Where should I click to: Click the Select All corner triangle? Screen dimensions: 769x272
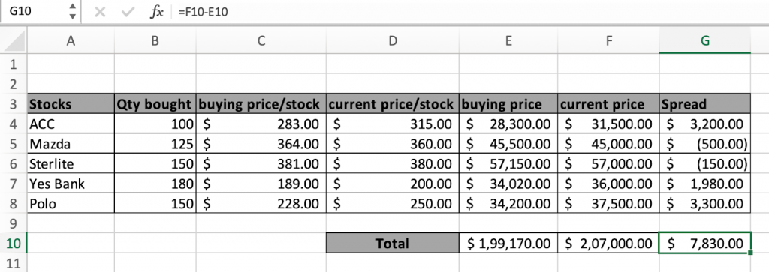14,41
